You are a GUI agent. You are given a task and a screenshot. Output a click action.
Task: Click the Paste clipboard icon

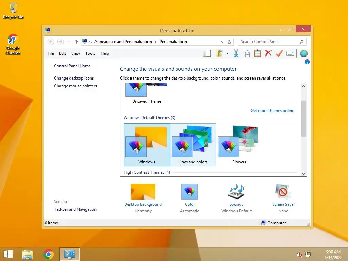coord(258,53)
